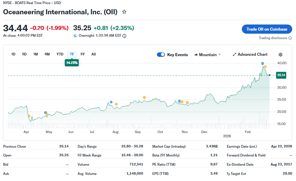The height and width of the screenshot is (181, 296).
Task: Click the blue key event marker near 40.00
Action: pyautogui.click(x=262, y=64)
